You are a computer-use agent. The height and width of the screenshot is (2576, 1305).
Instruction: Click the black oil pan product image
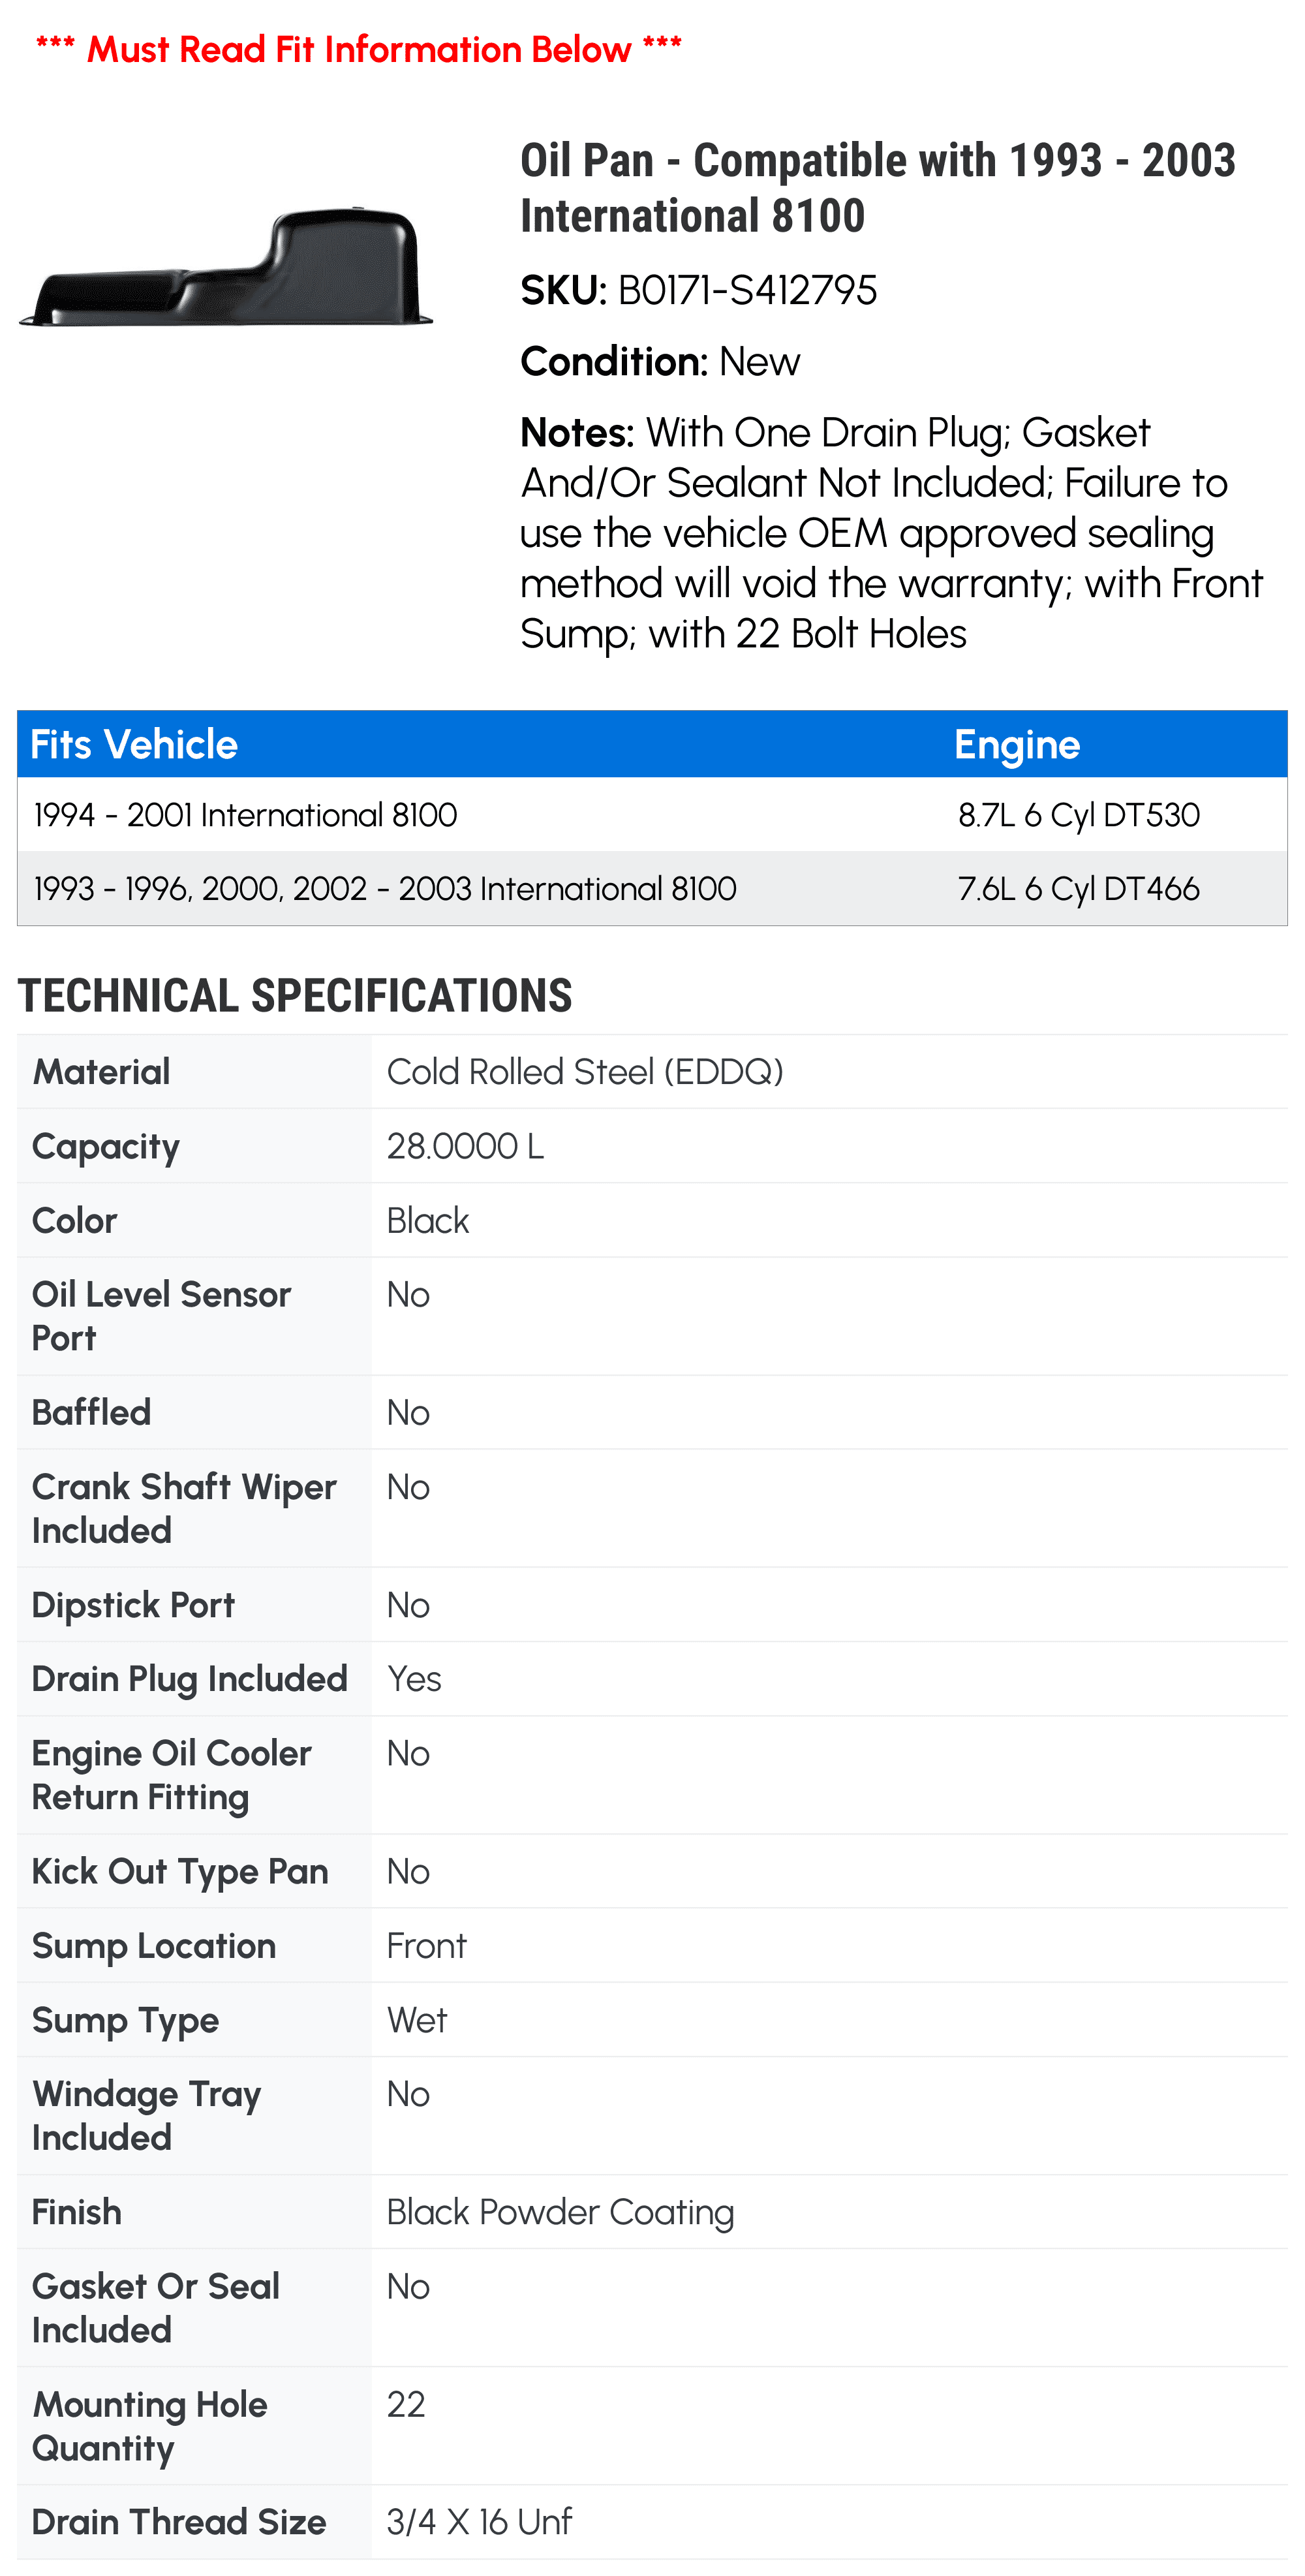pyautogui.click(x=226, y=266)
